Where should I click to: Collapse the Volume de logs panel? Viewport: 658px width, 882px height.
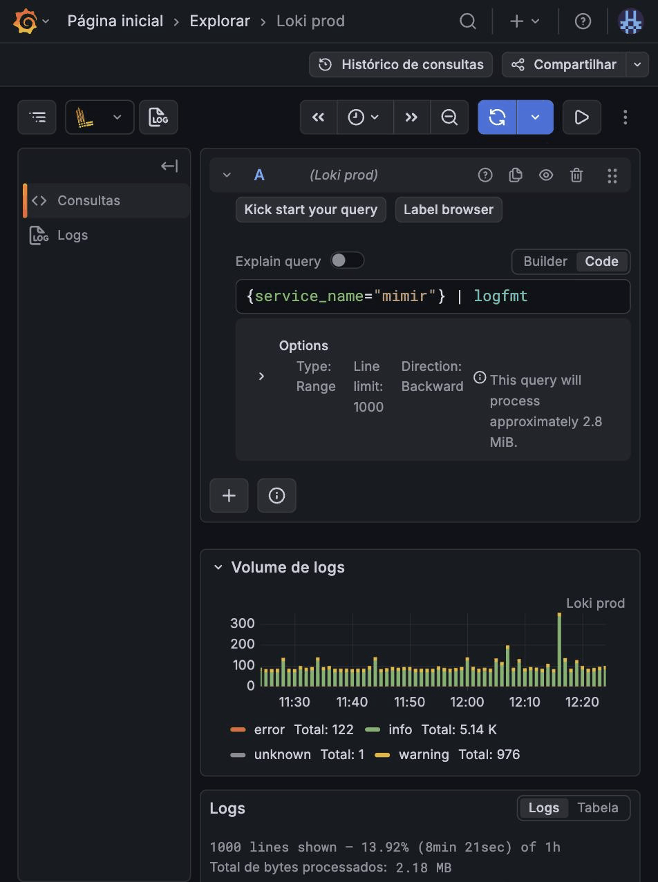(218, 568)
